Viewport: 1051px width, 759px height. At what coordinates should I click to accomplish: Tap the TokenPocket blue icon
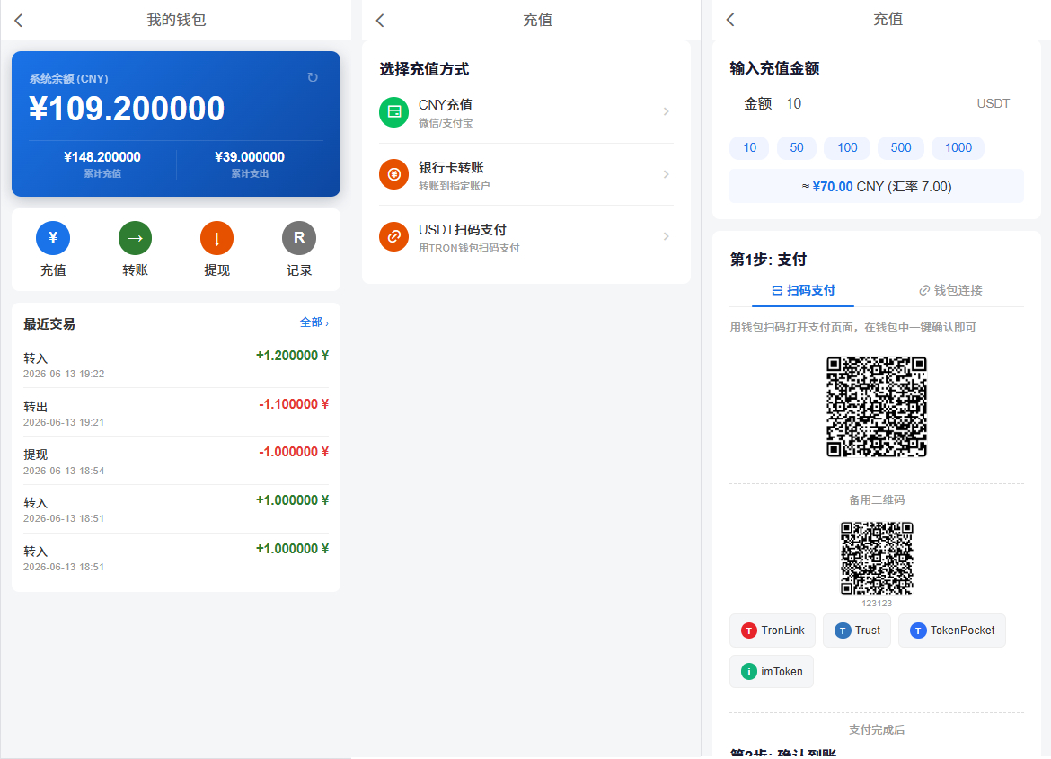point(918,631)
